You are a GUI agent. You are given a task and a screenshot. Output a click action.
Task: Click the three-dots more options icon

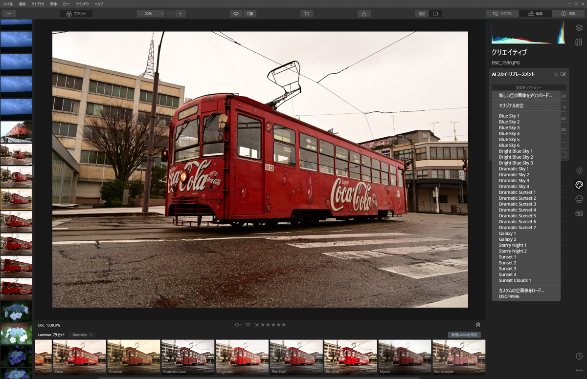pos(579,371)
